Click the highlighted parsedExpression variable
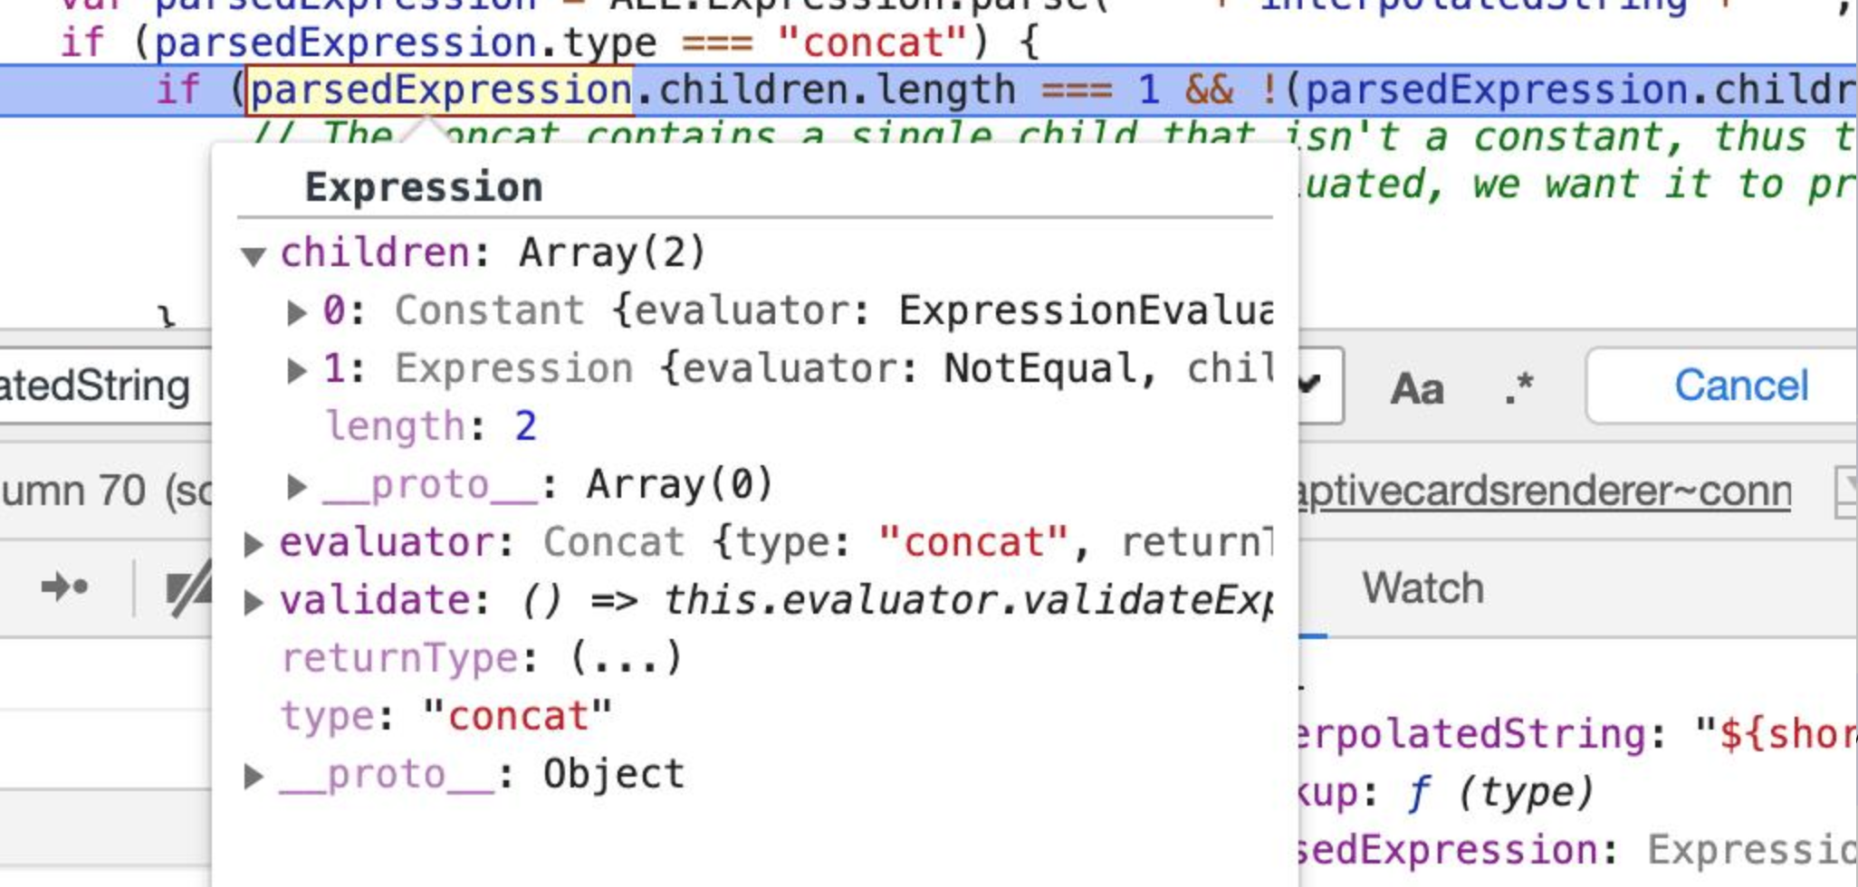The width and height of the screenshot is (1858, 887). click(440, 91)
